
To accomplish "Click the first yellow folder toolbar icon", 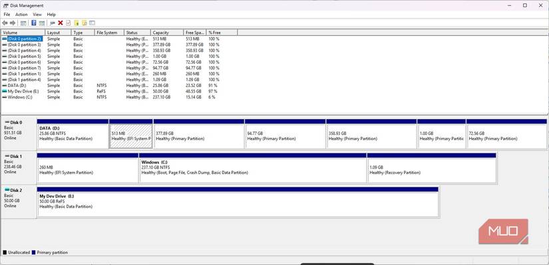I will click(x=77, y=23).
